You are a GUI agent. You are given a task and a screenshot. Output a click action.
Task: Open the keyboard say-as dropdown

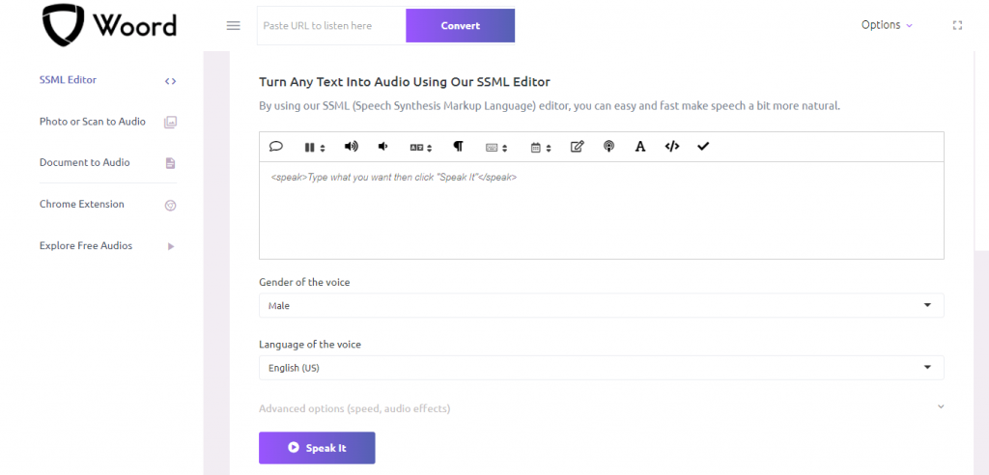tap(496, 148)
